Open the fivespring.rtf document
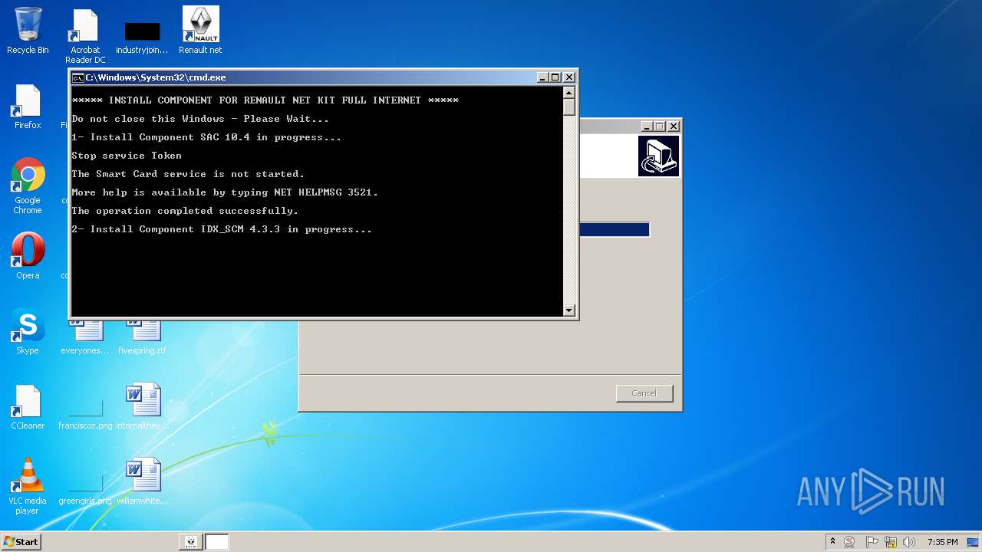982x552 pixels. pos(143,337)
